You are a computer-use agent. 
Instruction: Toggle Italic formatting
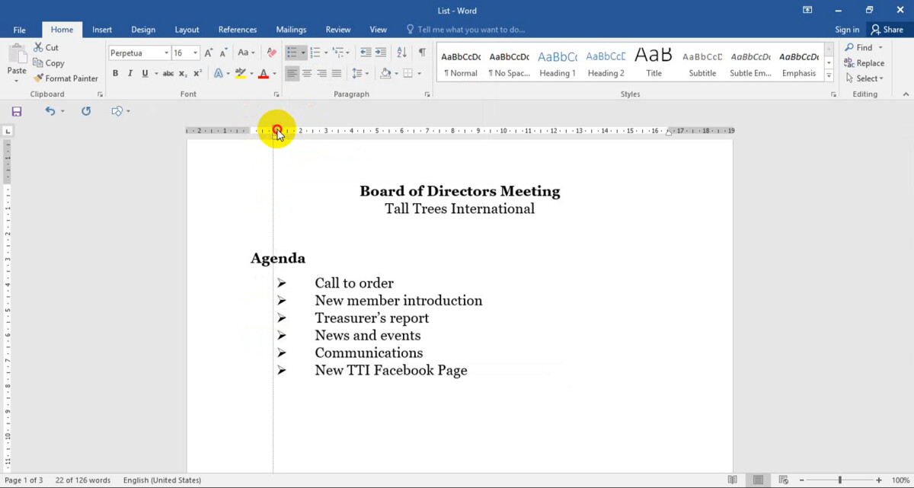pos(130,74)
